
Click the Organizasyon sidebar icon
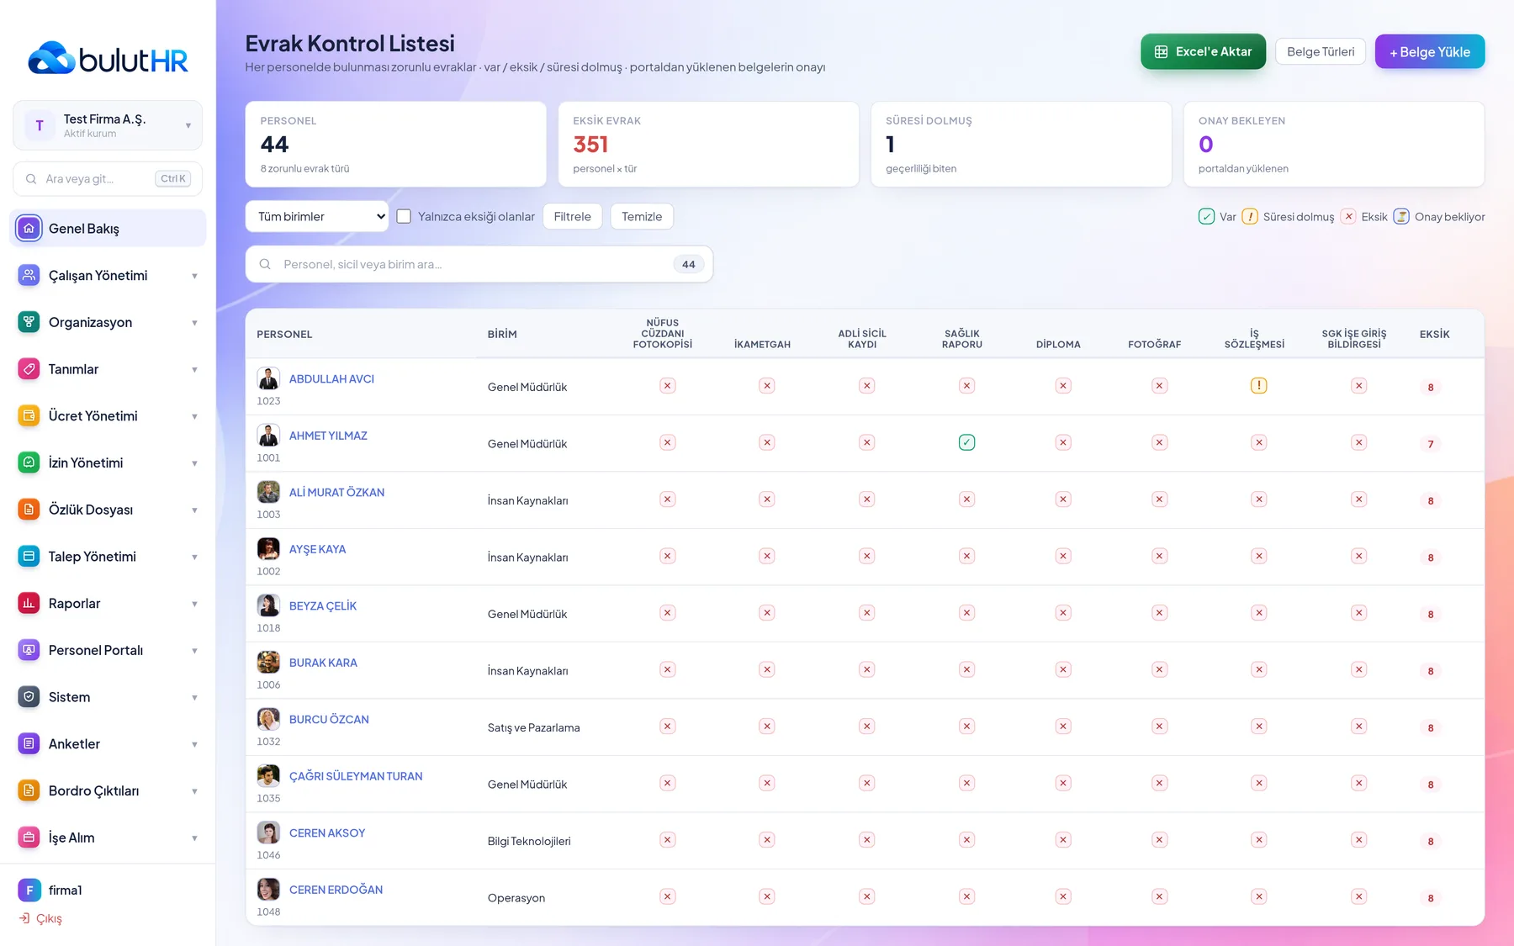pyautogui.click(x=29, y=322)
